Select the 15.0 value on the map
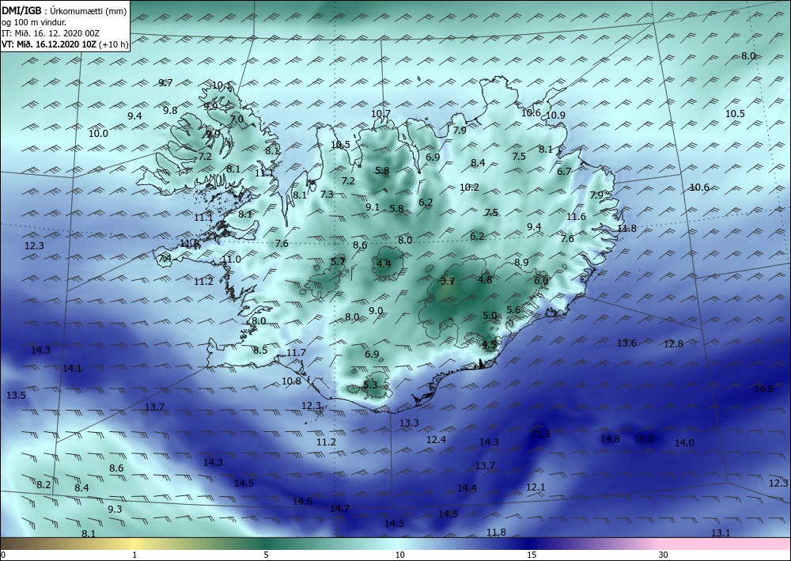The height and width of the screenshot is (561, 791). pos(644,439)
